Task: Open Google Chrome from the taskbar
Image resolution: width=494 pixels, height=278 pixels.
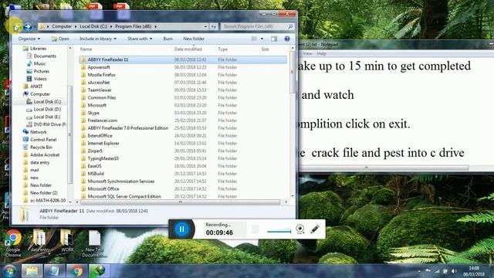Action: click(76, 271)
